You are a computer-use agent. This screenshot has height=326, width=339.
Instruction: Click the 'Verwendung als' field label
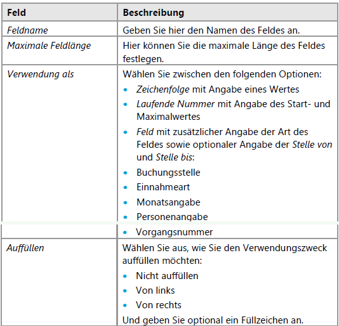point(41,74)
